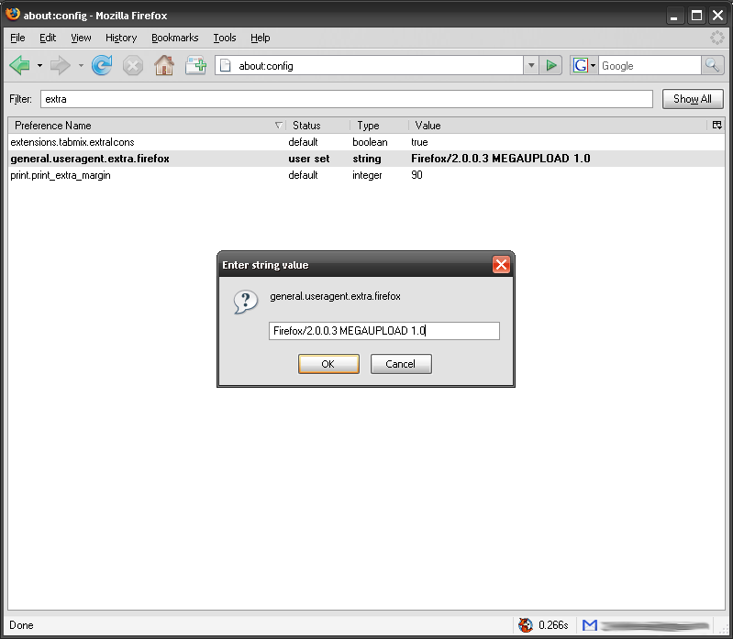This screenshot has height=639, width=733.
Task: Sort by Preference Name column header
Action: (146, 126)
